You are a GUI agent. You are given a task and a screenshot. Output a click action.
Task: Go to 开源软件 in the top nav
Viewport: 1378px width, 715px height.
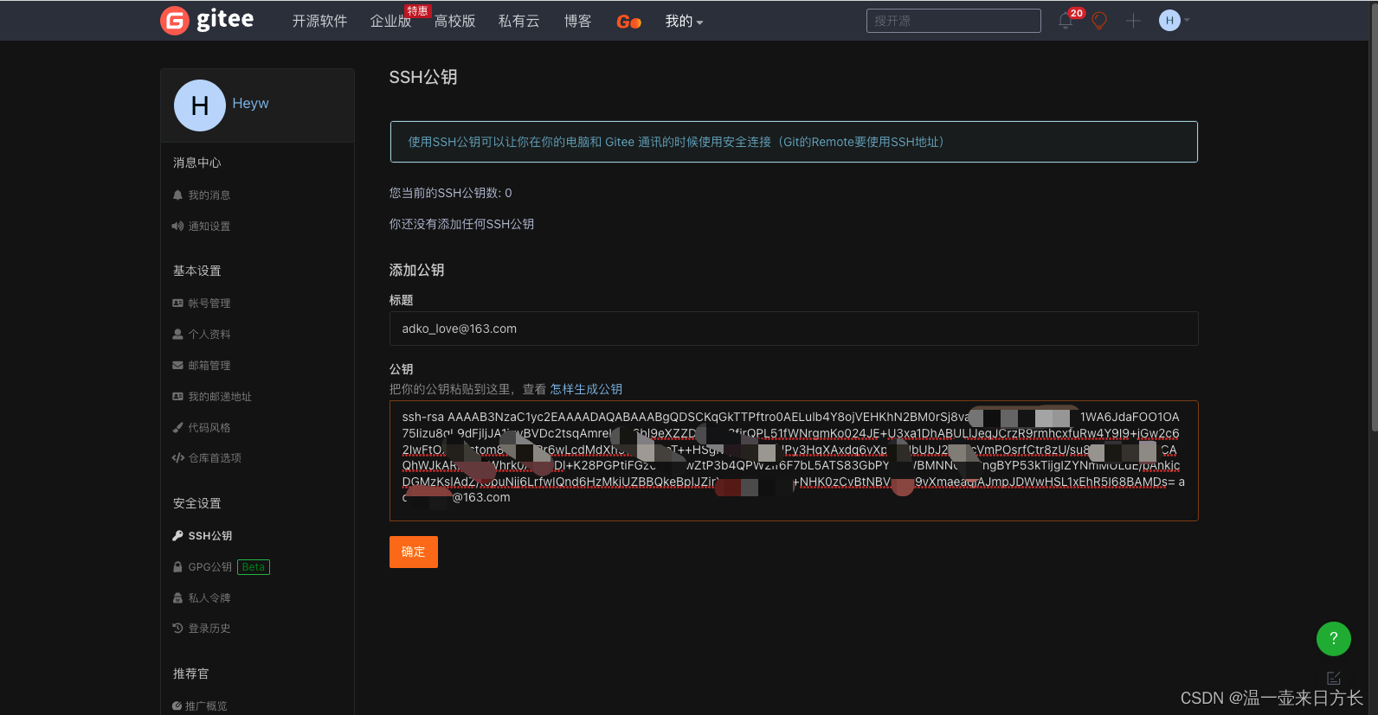click(319, 21)
